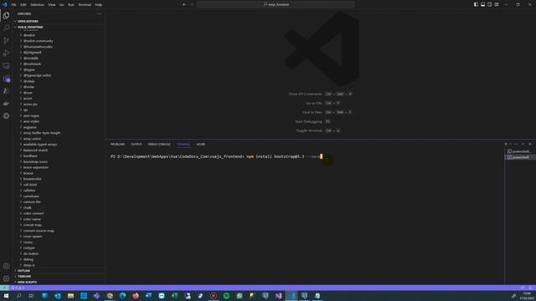Screen dimensions: 536x301
Task: Open Google Chrome from the taskbar
Action: click(x=110, y=296)
